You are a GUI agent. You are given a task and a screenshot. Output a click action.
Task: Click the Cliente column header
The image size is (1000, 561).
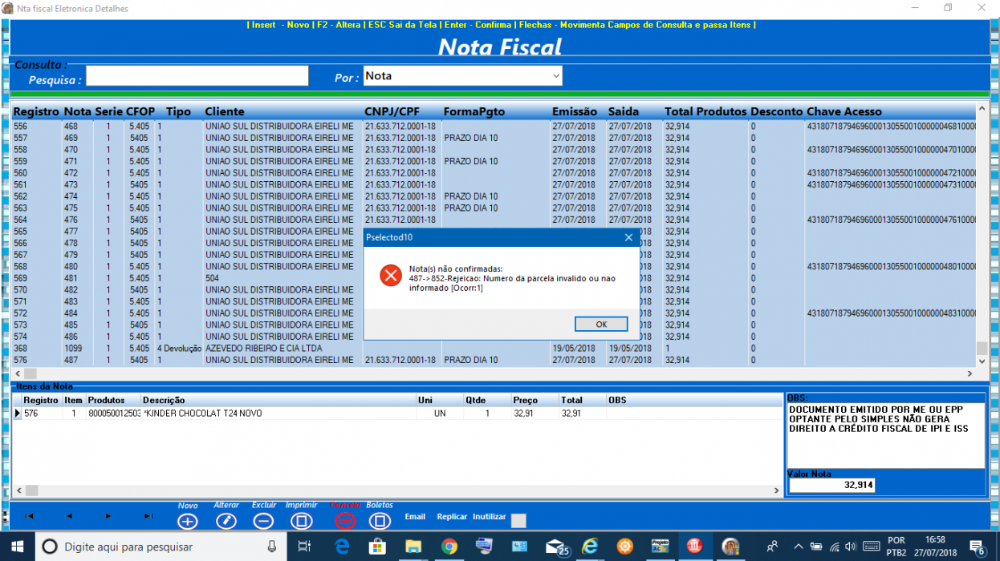click(x=225, y=111)
